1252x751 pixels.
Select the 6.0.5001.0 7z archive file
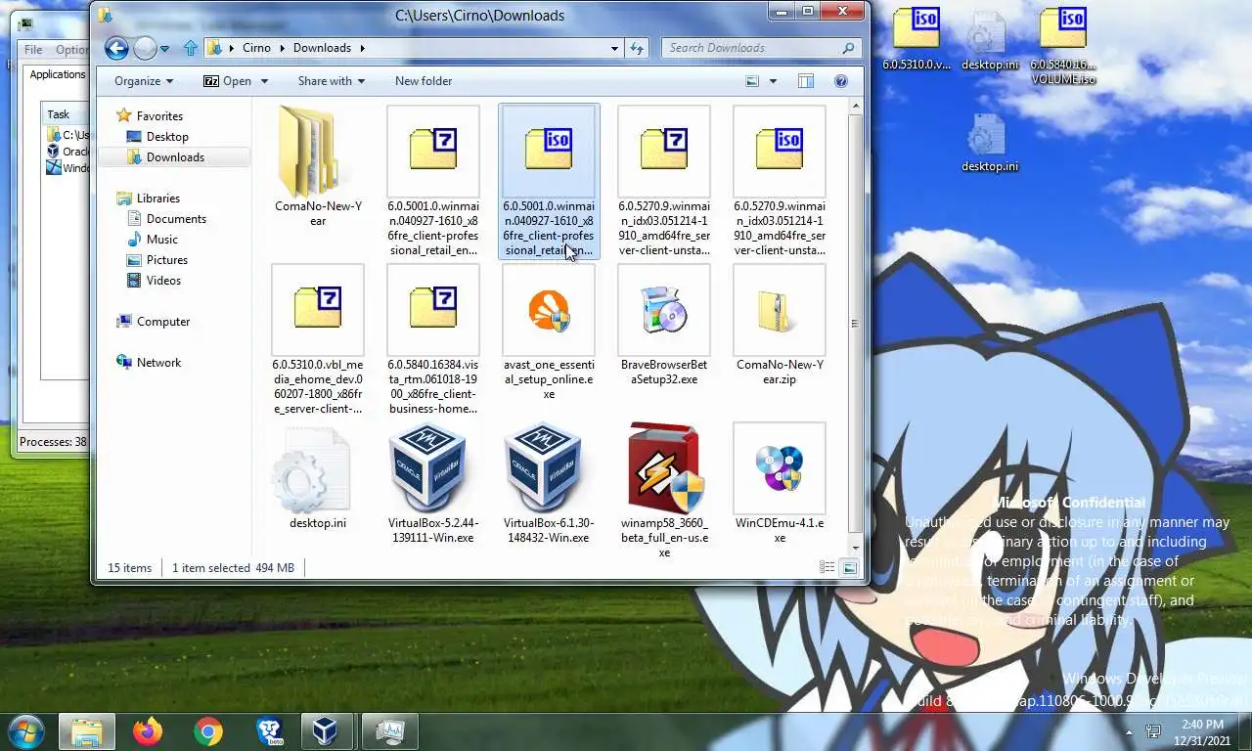pyautogui.click(x=433, y=181)
